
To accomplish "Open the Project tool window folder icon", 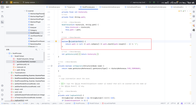I will pos(2,7).
